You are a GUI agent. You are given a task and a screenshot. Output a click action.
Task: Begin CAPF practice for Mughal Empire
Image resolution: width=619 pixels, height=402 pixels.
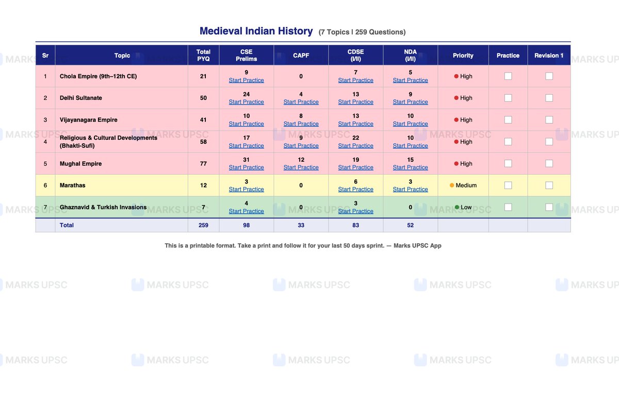click(301, 167)
